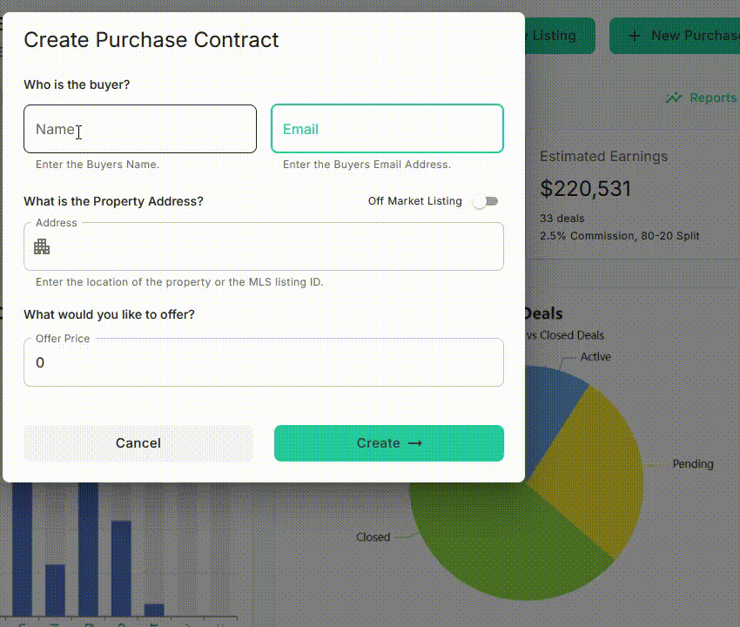Click the plus icon on New Purchase button

click(x=633, y=35)
